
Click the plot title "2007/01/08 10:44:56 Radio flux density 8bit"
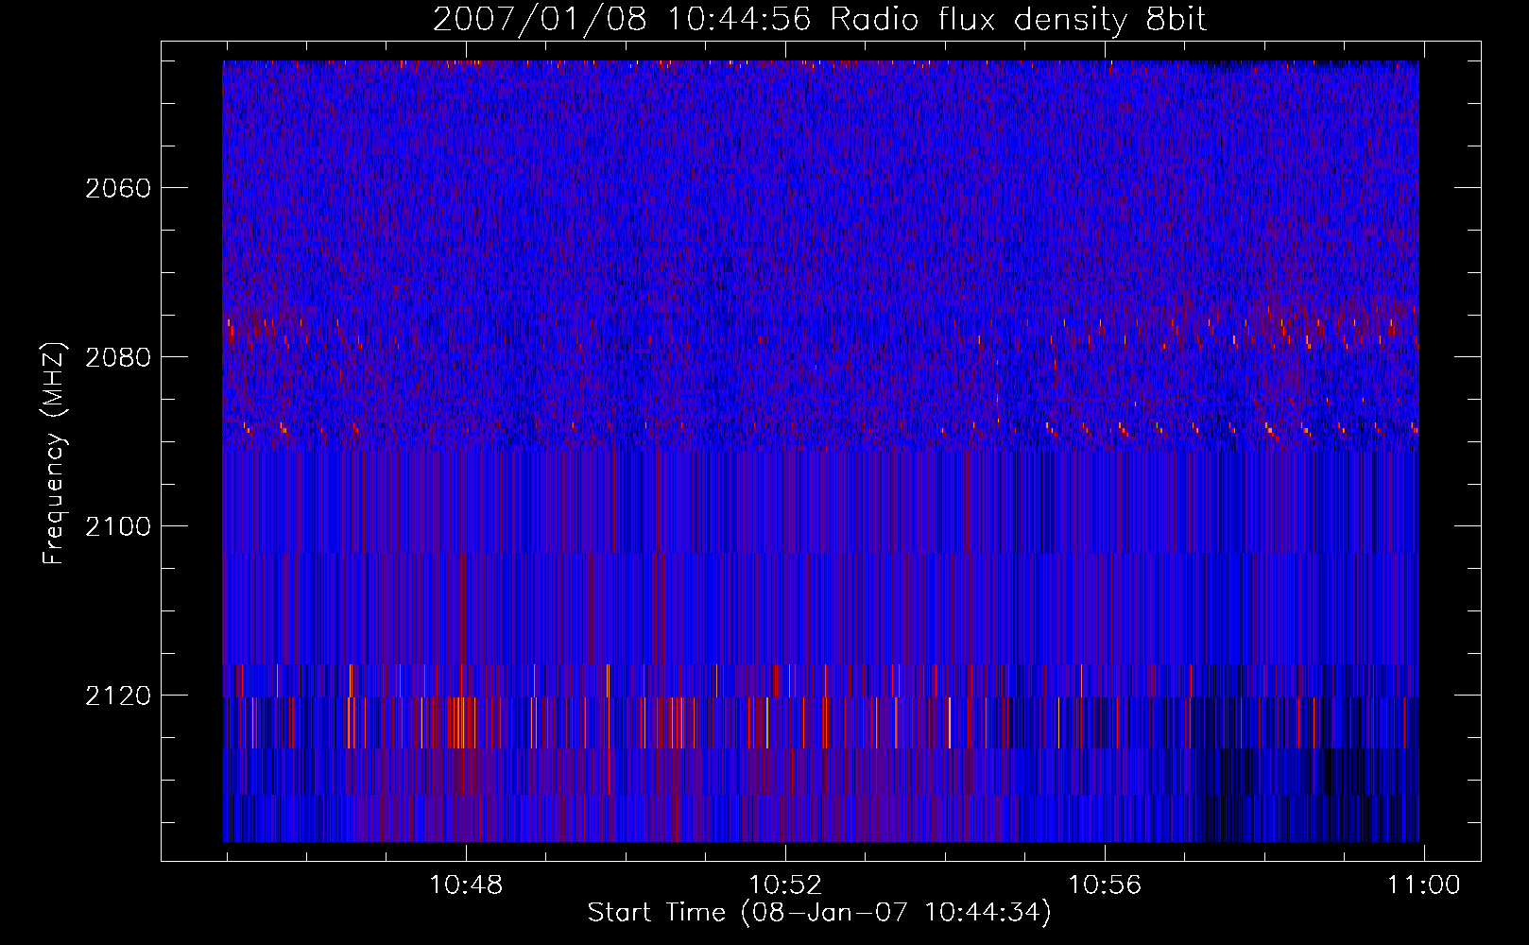coord(819,20)
